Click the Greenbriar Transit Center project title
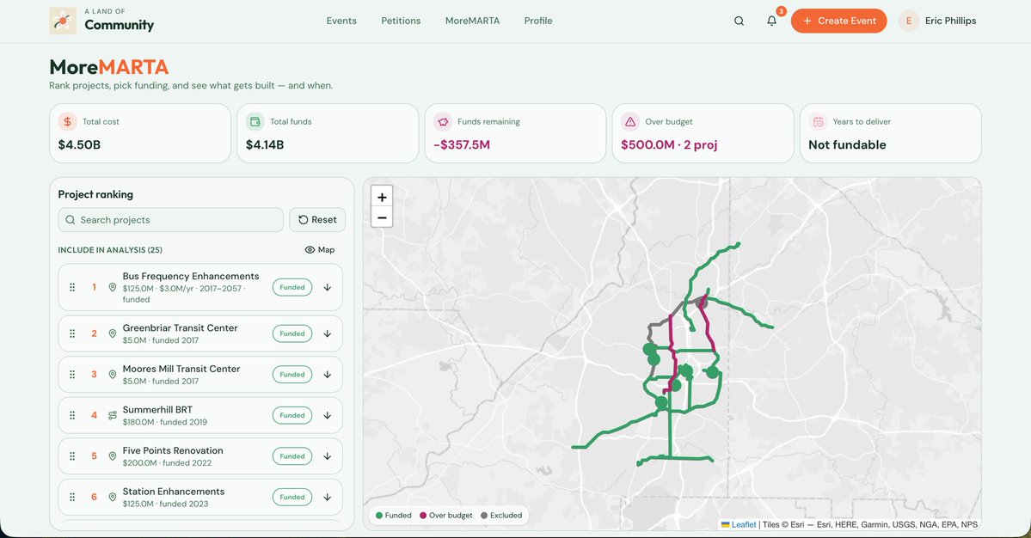 tap(181, 327)
